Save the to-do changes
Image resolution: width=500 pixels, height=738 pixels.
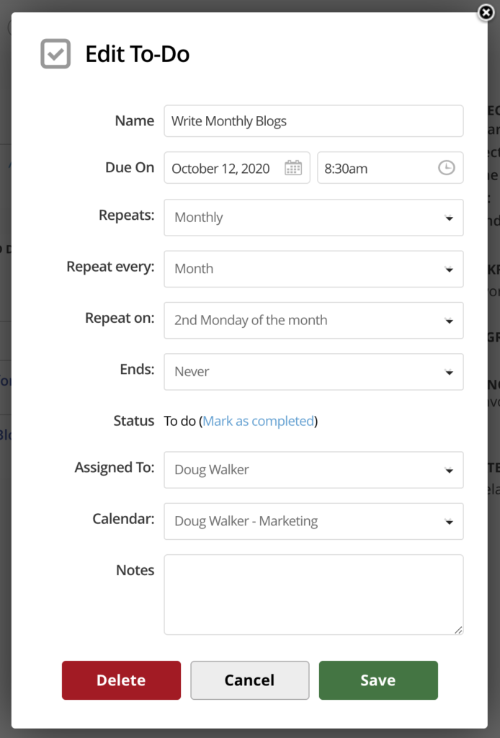[378, 680]
